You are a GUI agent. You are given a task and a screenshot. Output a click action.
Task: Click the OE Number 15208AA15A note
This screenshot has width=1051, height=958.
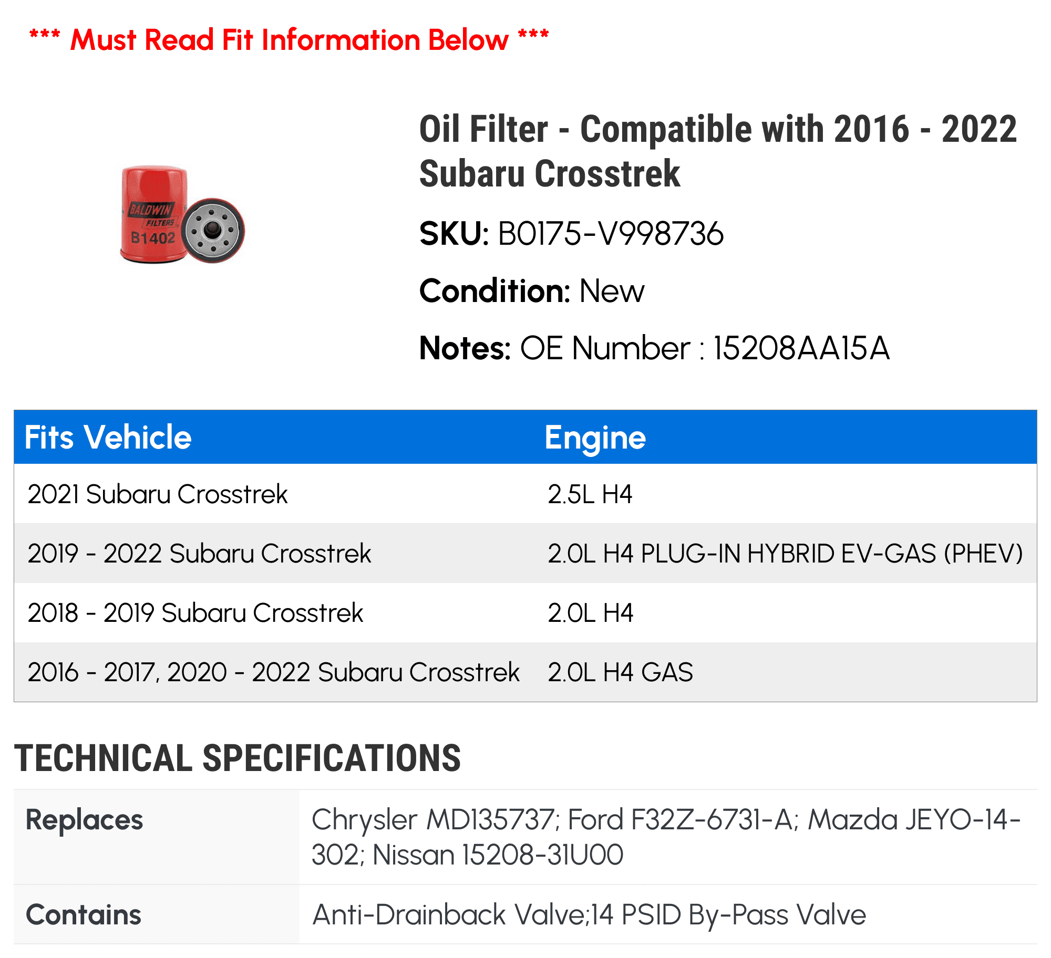654,348
